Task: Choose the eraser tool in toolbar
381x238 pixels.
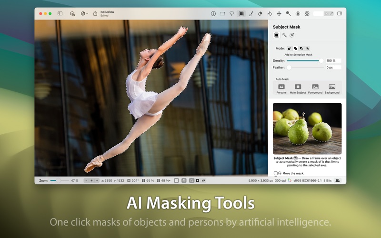Action: pyautogui.click(x=260, y=14)
